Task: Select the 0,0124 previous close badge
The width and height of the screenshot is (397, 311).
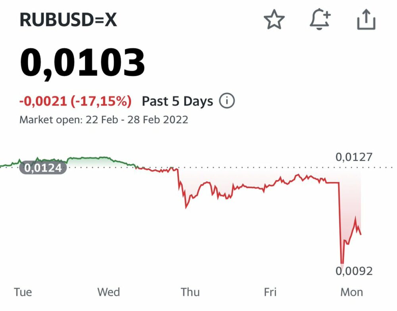Action: pyautogui.click(x=43, y=168)
